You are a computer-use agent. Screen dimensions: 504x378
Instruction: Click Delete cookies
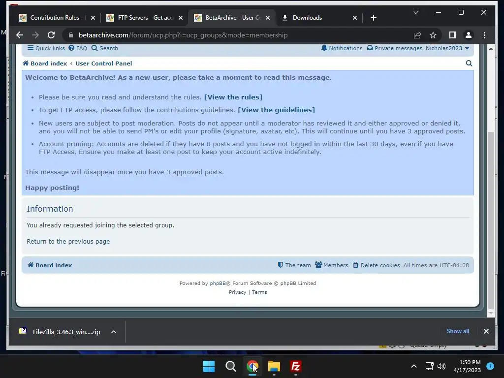[377, 265]
